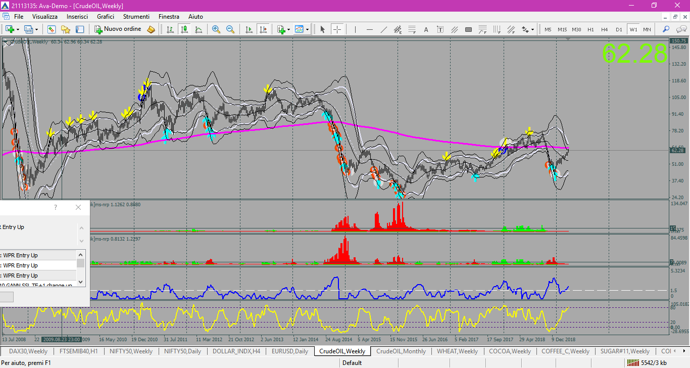Viewport: 690px width, 368px height.
Task: Open the Grafici menu
Action: pyautogui.click(x=106, y=17)
